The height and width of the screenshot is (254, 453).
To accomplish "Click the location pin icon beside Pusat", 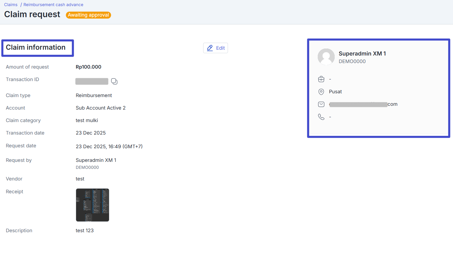I will 321,92.
